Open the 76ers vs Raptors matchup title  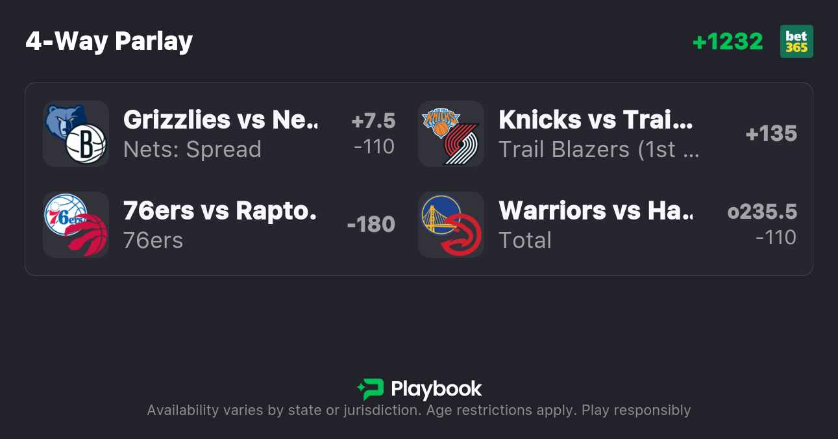coord(220,210)
